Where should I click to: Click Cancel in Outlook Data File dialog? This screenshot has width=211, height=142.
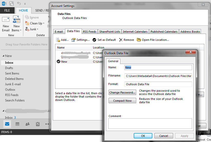164,136
